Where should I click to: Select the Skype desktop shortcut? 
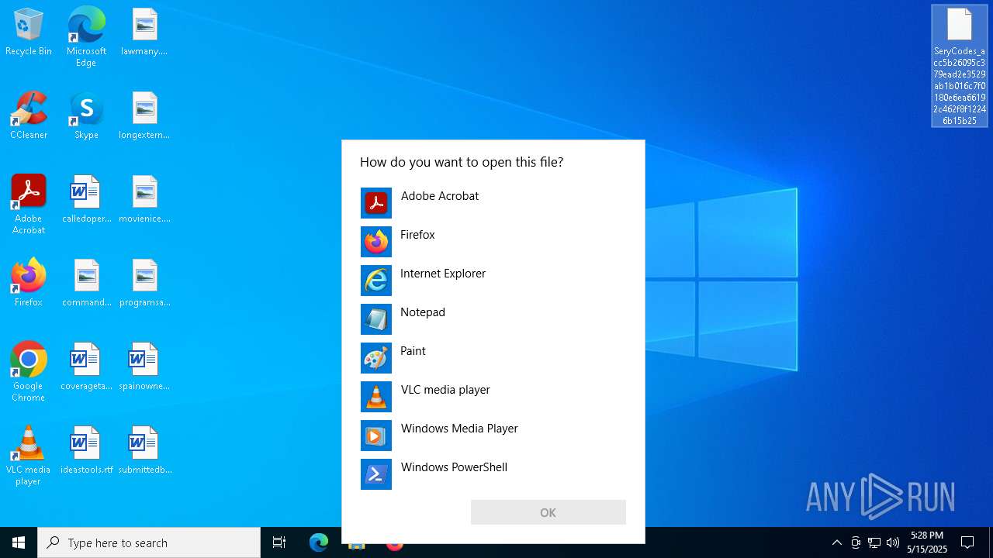pyautogui.click(x=86, y=116)
